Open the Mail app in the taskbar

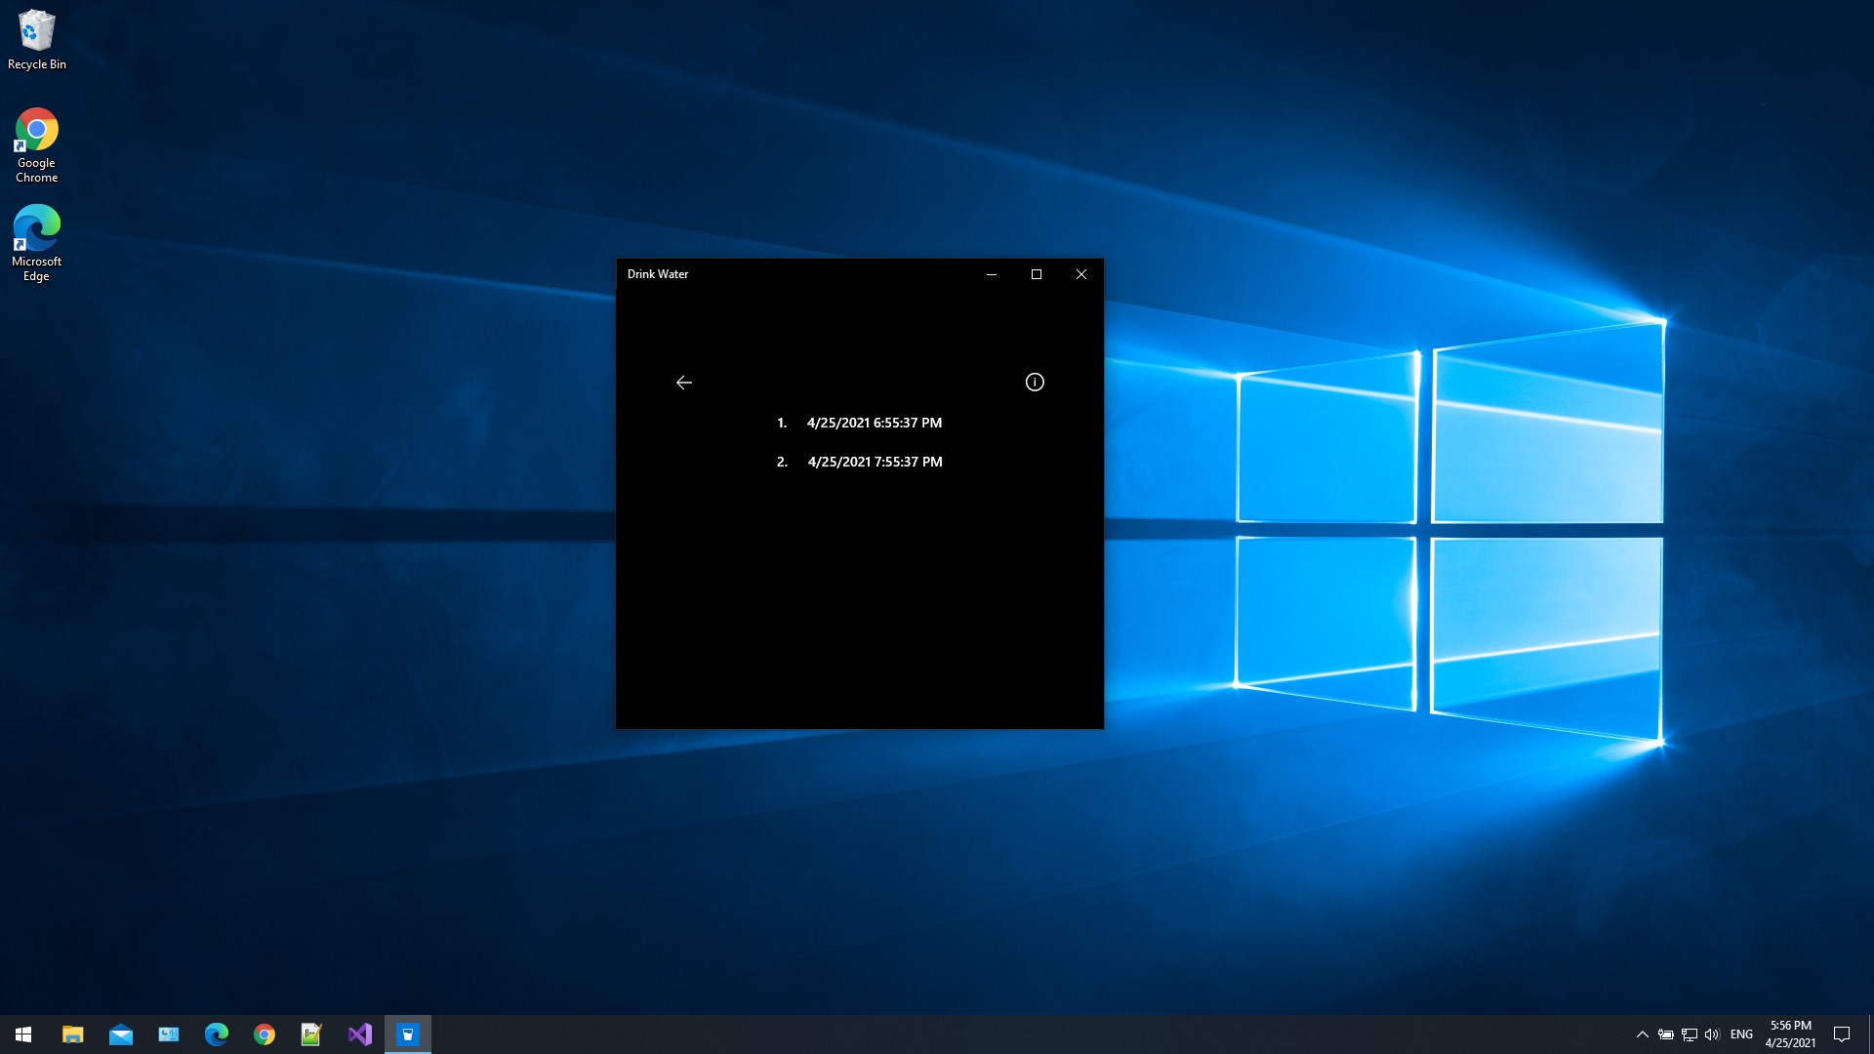(121, 1034)
